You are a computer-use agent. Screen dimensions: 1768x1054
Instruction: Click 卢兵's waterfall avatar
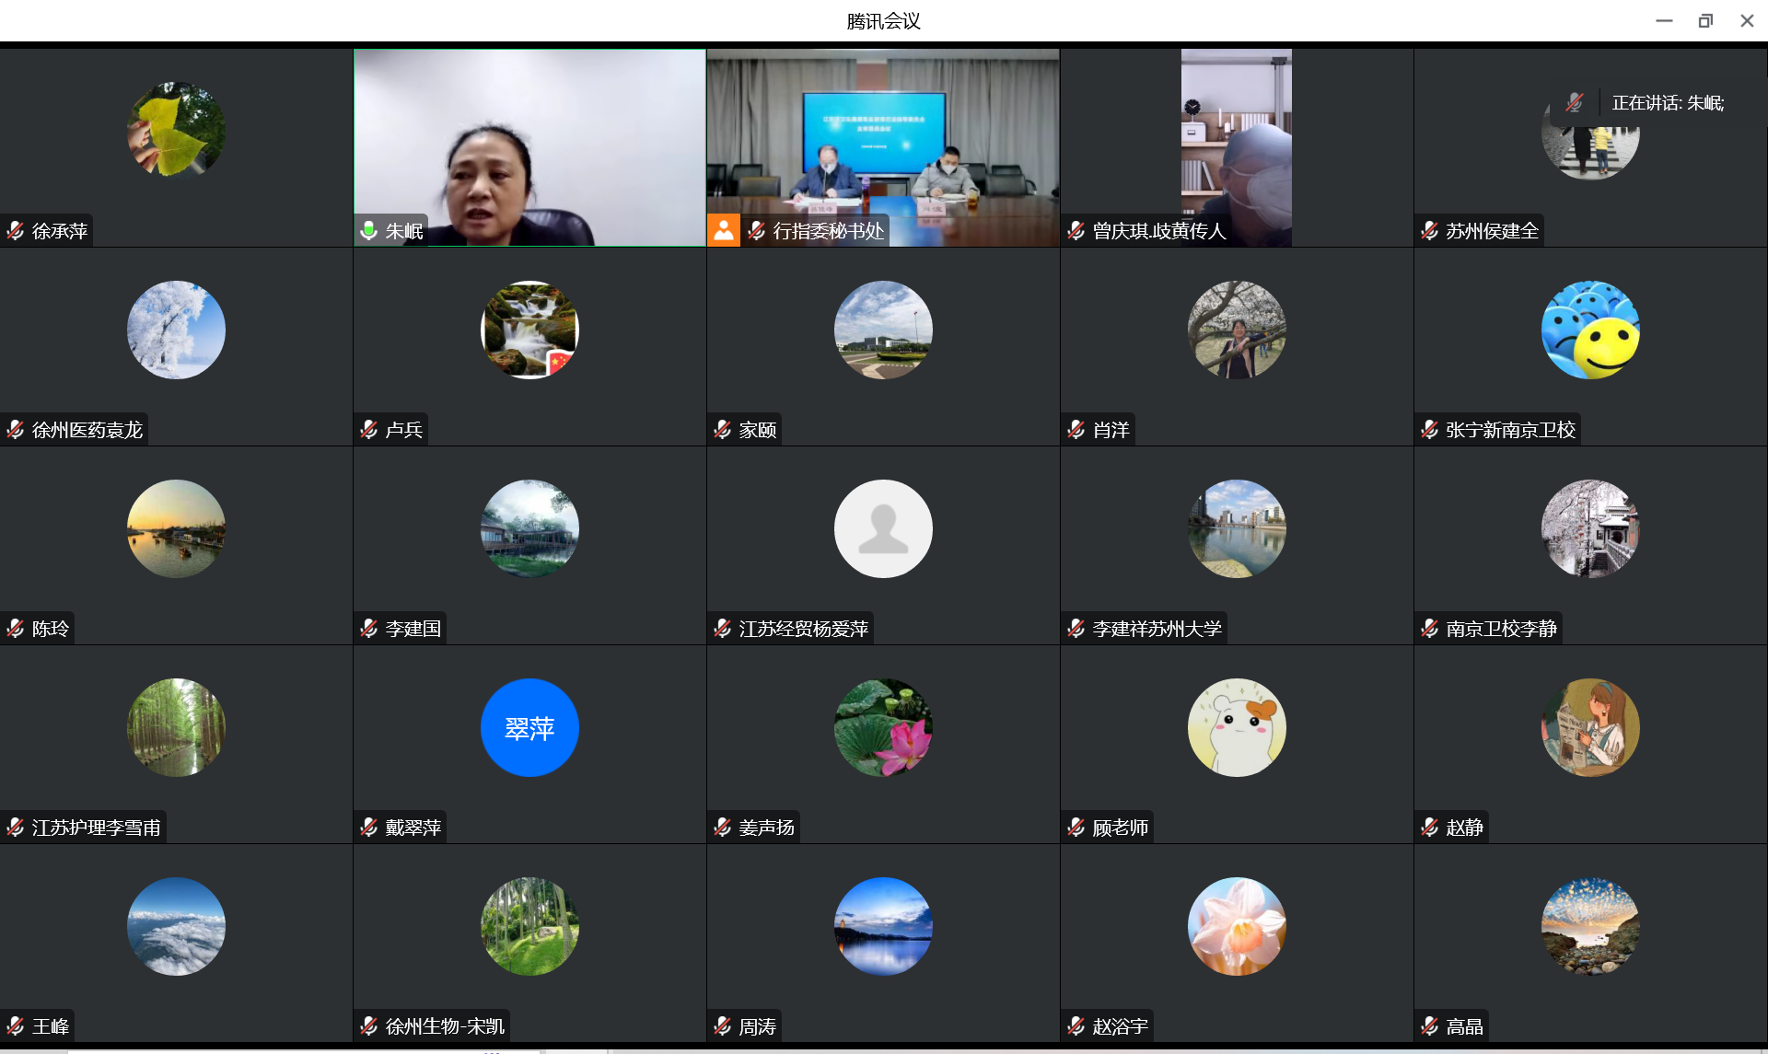pos(529,330)
